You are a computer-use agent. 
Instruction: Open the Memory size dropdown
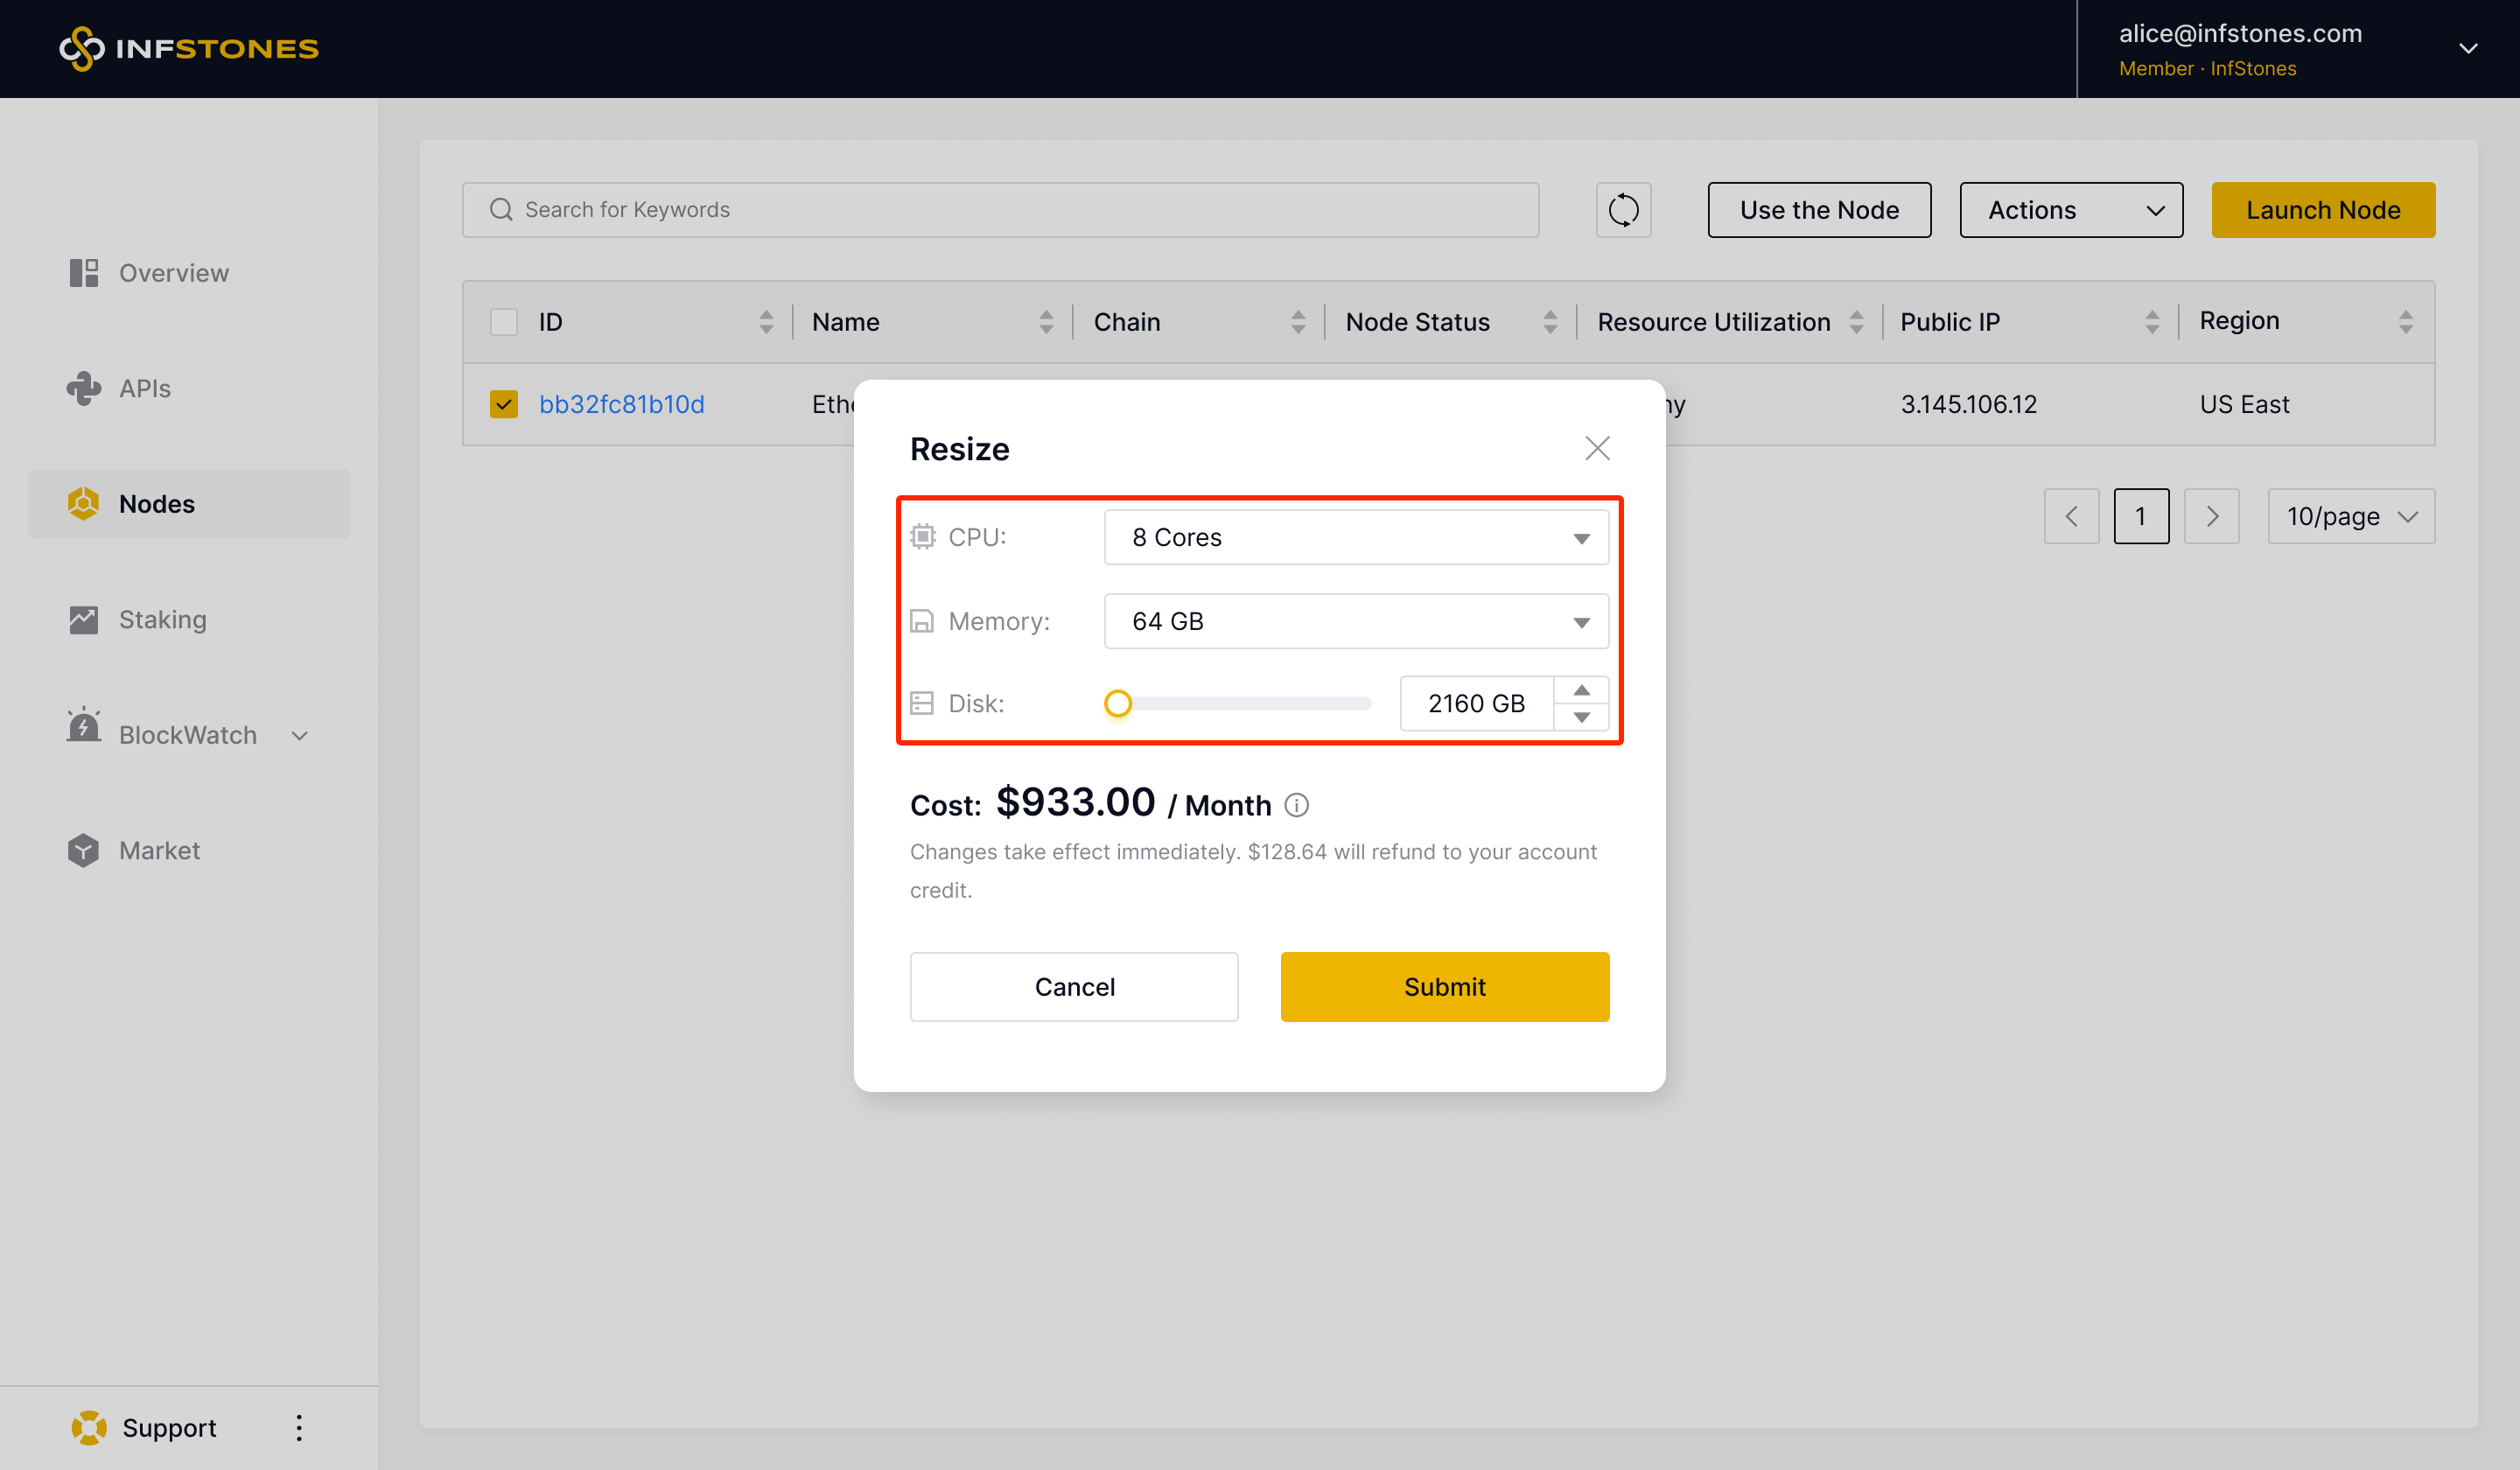1355,621
